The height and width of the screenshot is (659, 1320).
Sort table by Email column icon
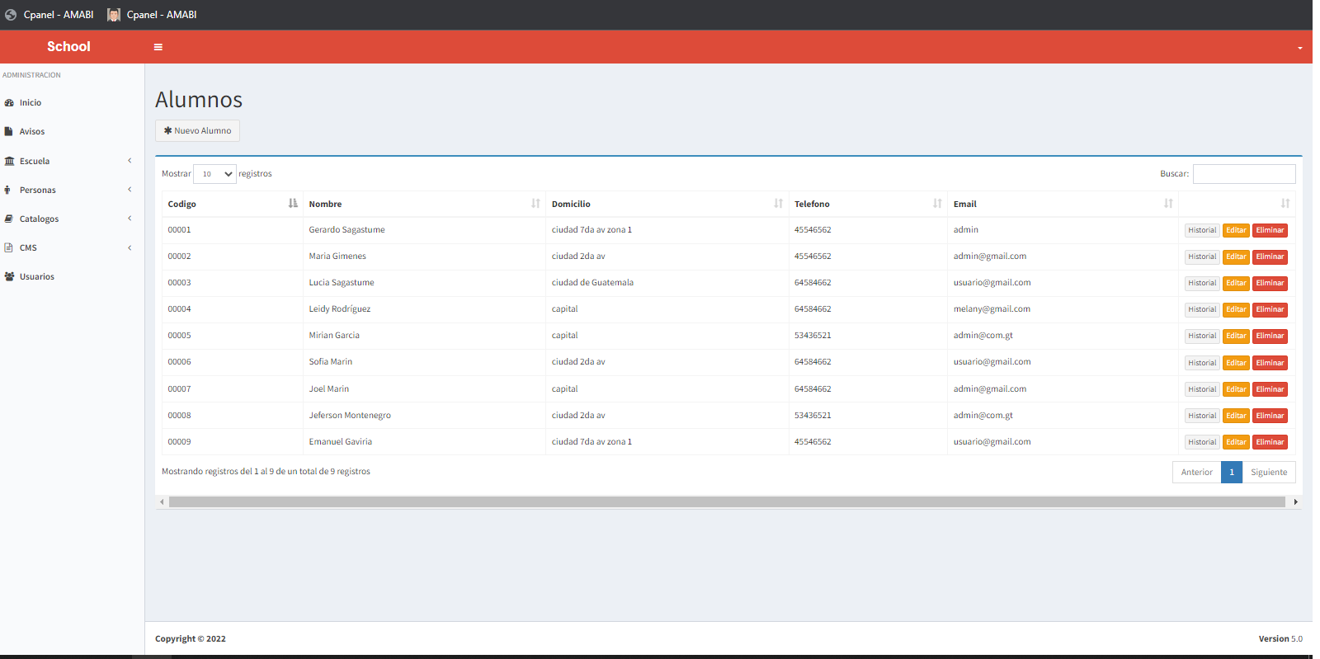pyautogui.click(x=1168, y=204)
